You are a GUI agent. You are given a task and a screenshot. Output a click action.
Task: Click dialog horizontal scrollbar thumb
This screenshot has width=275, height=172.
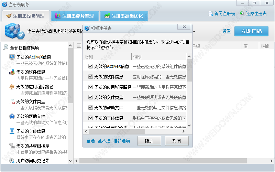click(117, 131)
